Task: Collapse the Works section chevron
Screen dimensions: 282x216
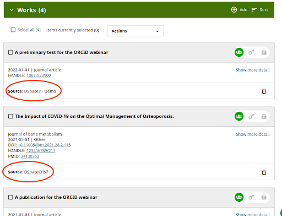Action: [x=12, y=10]
